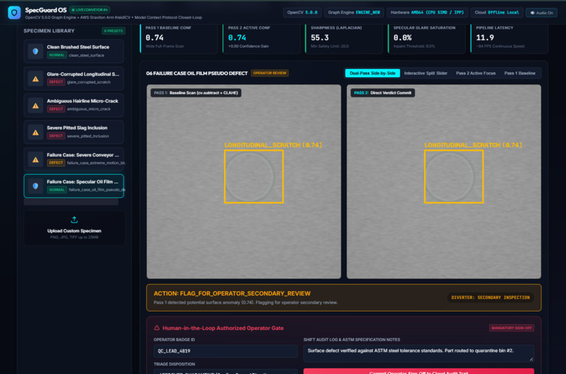Click shield icon of Clean Brushed Steel Surface
The width and height of the screenshot is (566, 374).
[35, 51]
